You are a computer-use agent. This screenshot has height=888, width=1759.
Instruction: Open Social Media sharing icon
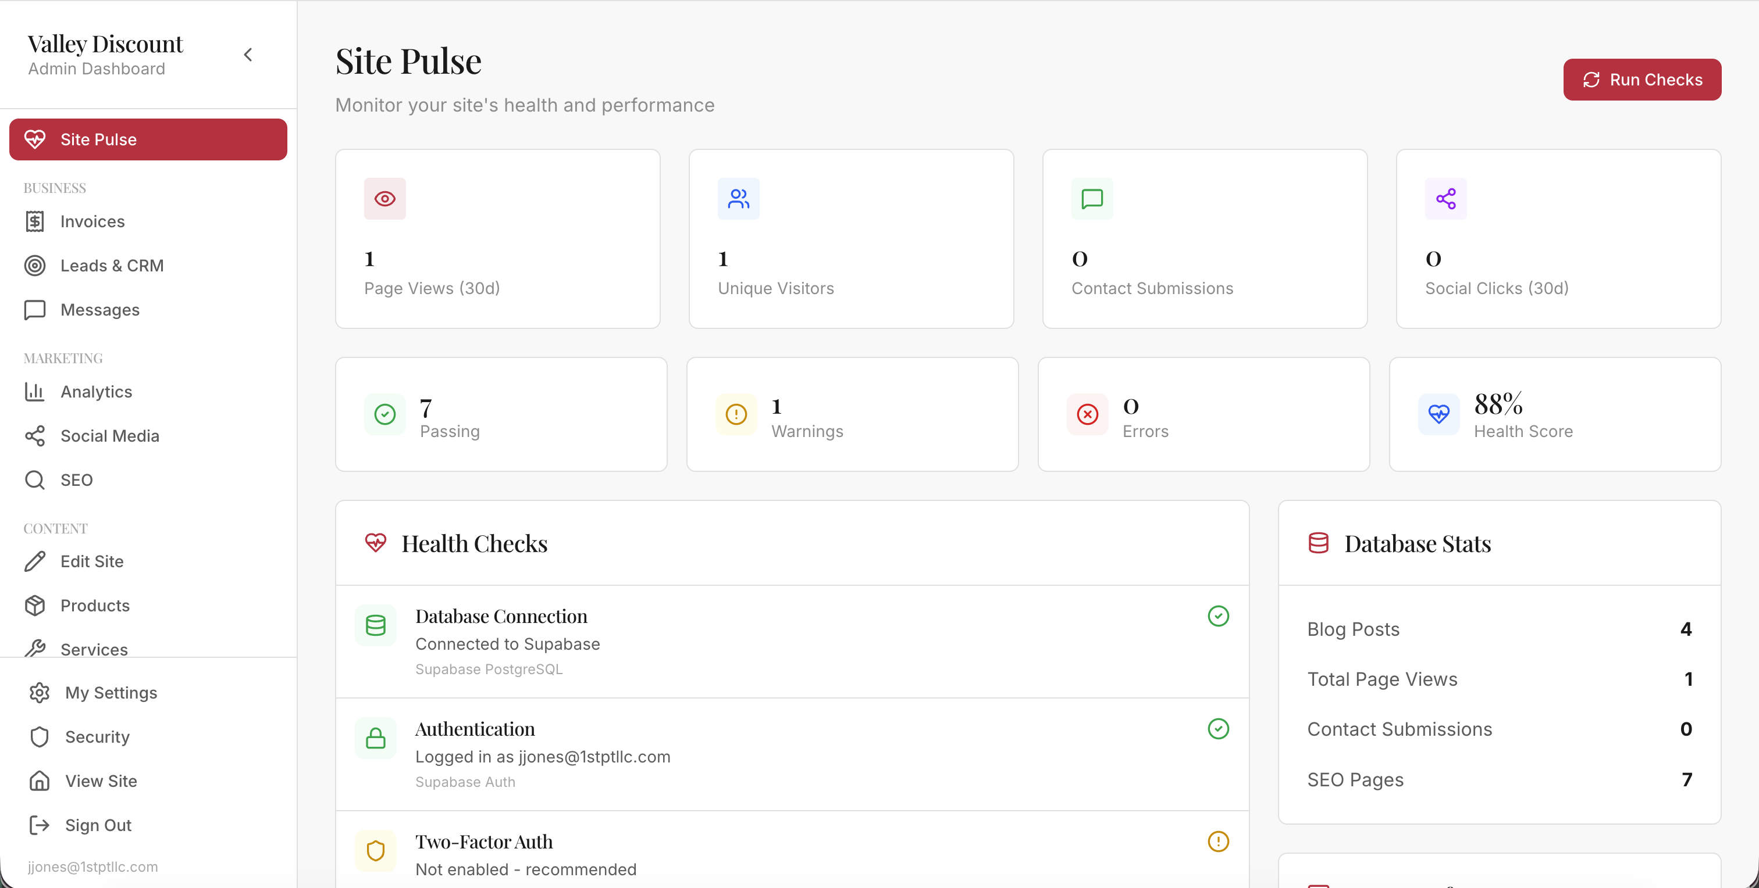(x=35, y=436)
